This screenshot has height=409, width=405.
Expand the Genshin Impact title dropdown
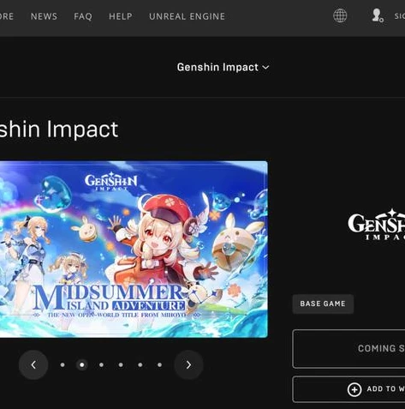click(223, 68)
